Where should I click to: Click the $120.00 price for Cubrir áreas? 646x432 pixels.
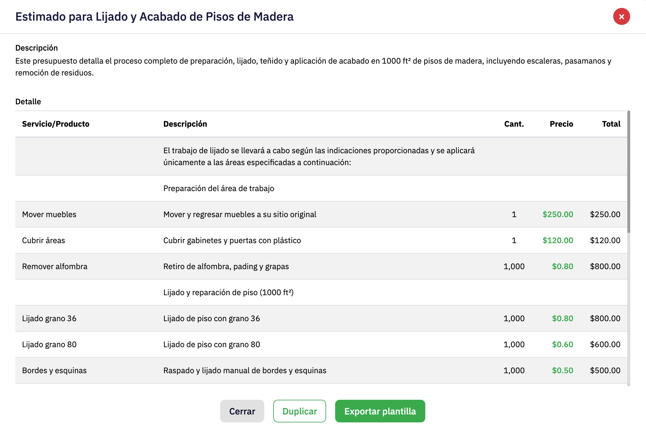point(558,240)
